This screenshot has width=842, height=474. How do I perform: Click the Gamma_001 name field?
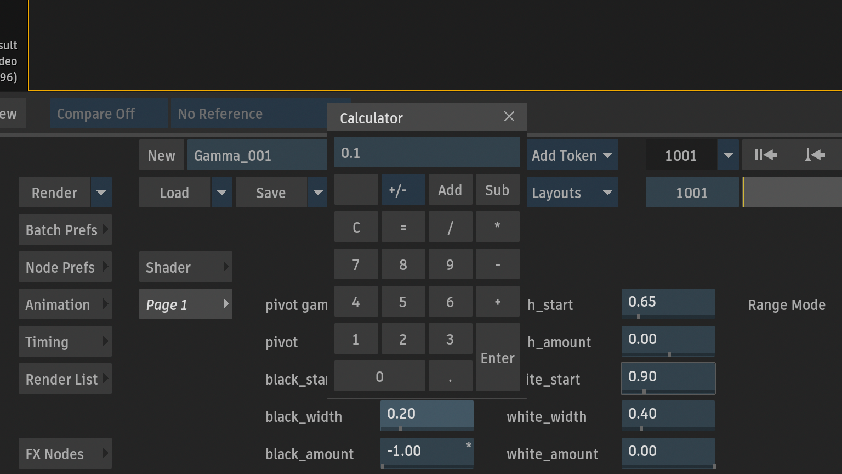point(257,155)
